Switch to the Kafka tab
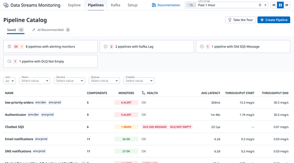The height and width of the screenshot is (163, 294). pyautogui.click(x=116, y=5)
